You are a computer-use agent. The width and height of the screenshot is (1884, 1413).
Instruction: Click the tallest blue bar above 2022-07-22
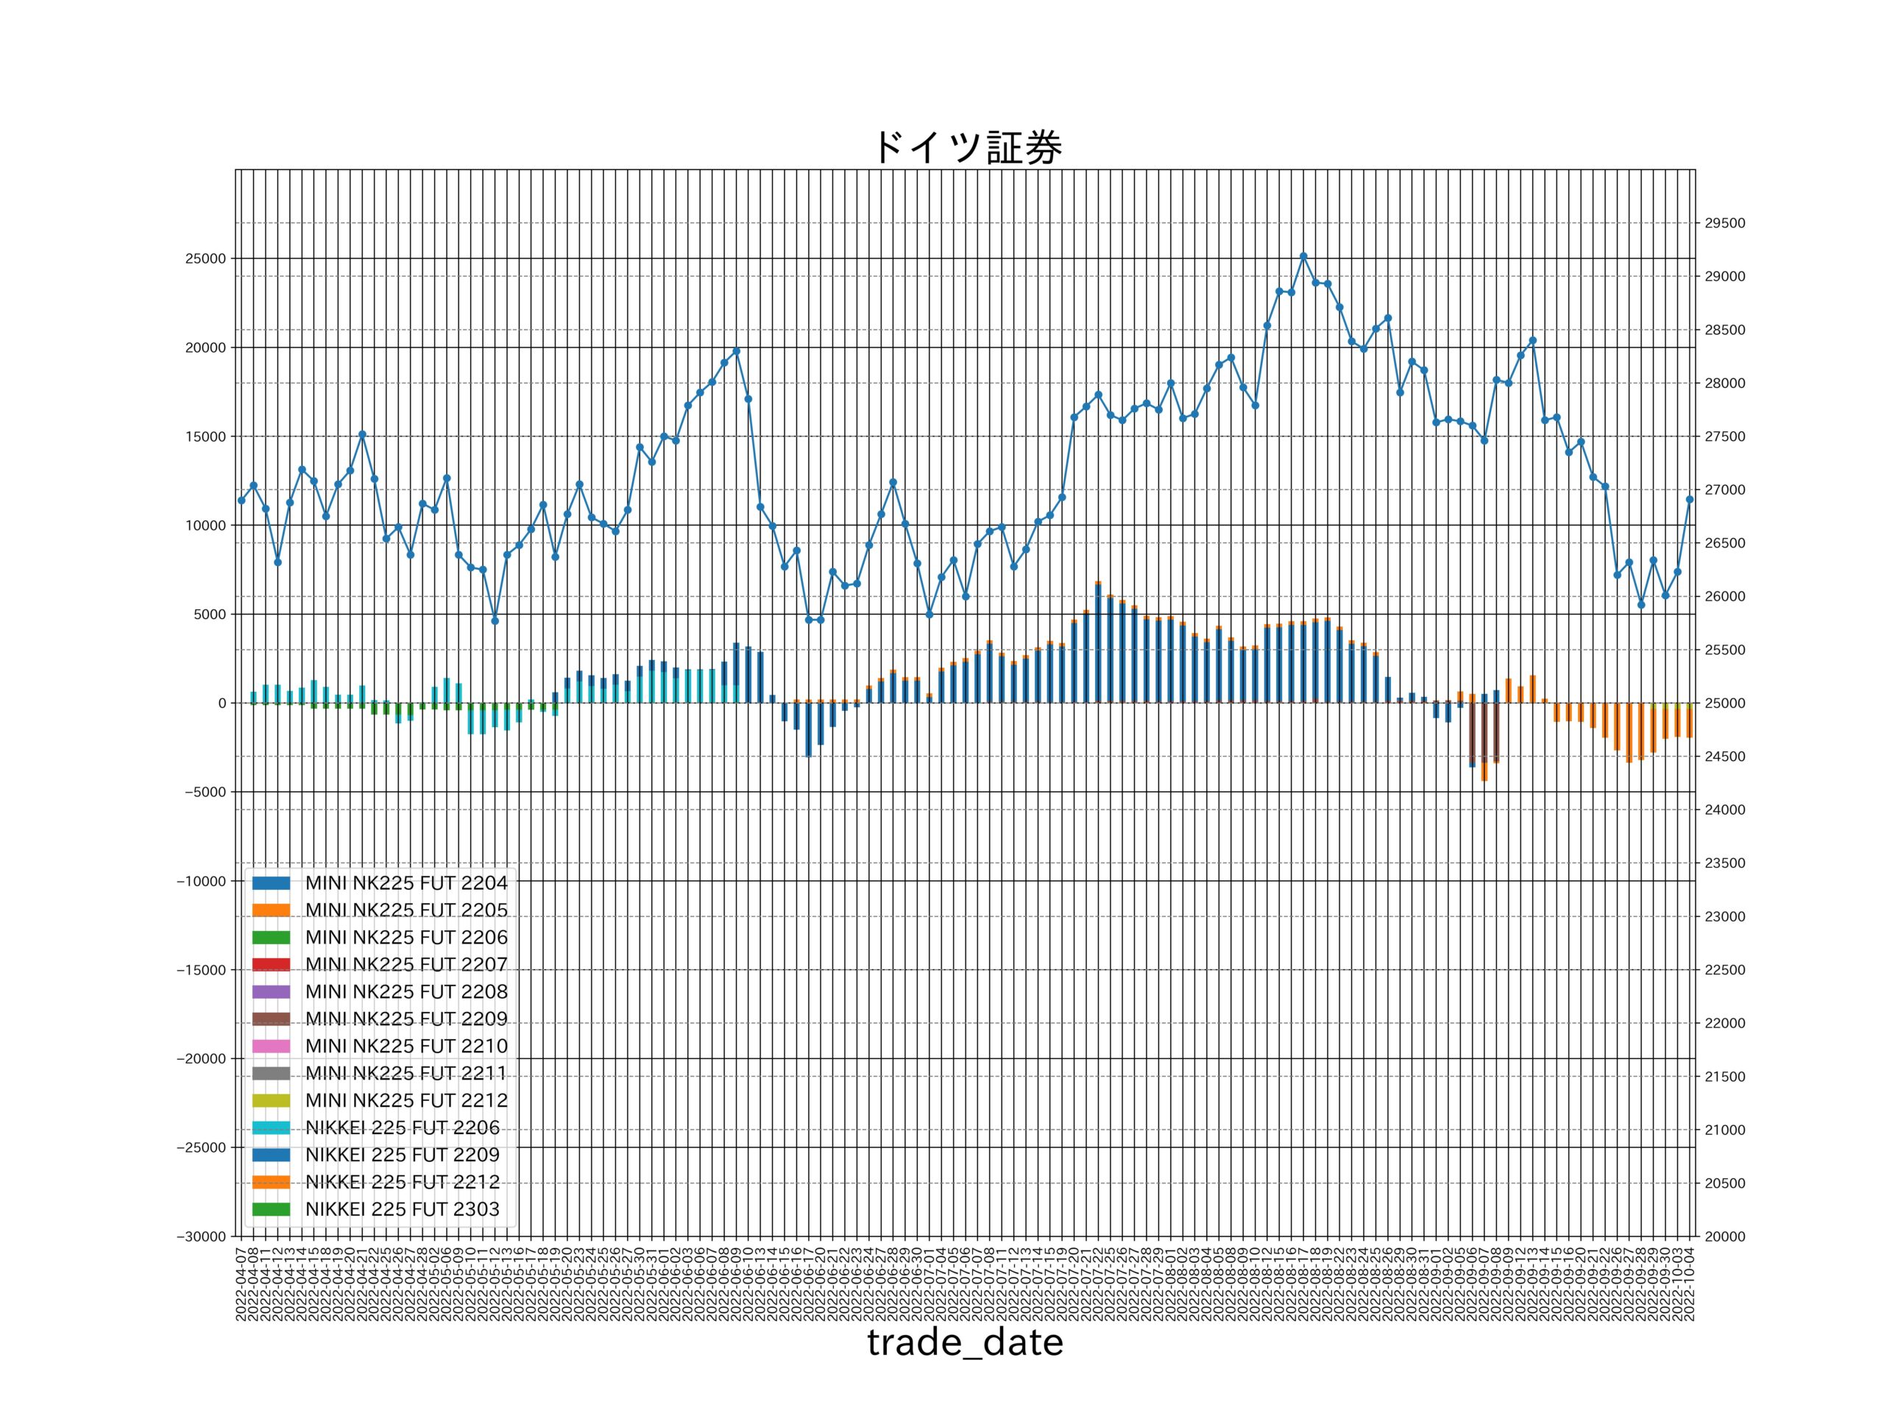1098,644
